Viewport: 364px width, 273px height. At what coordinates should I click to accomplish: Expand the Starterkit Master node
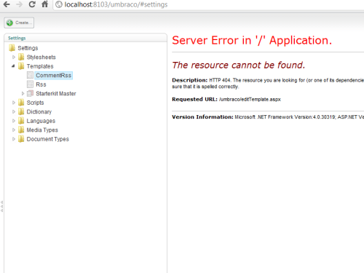[x=23, y=93]
